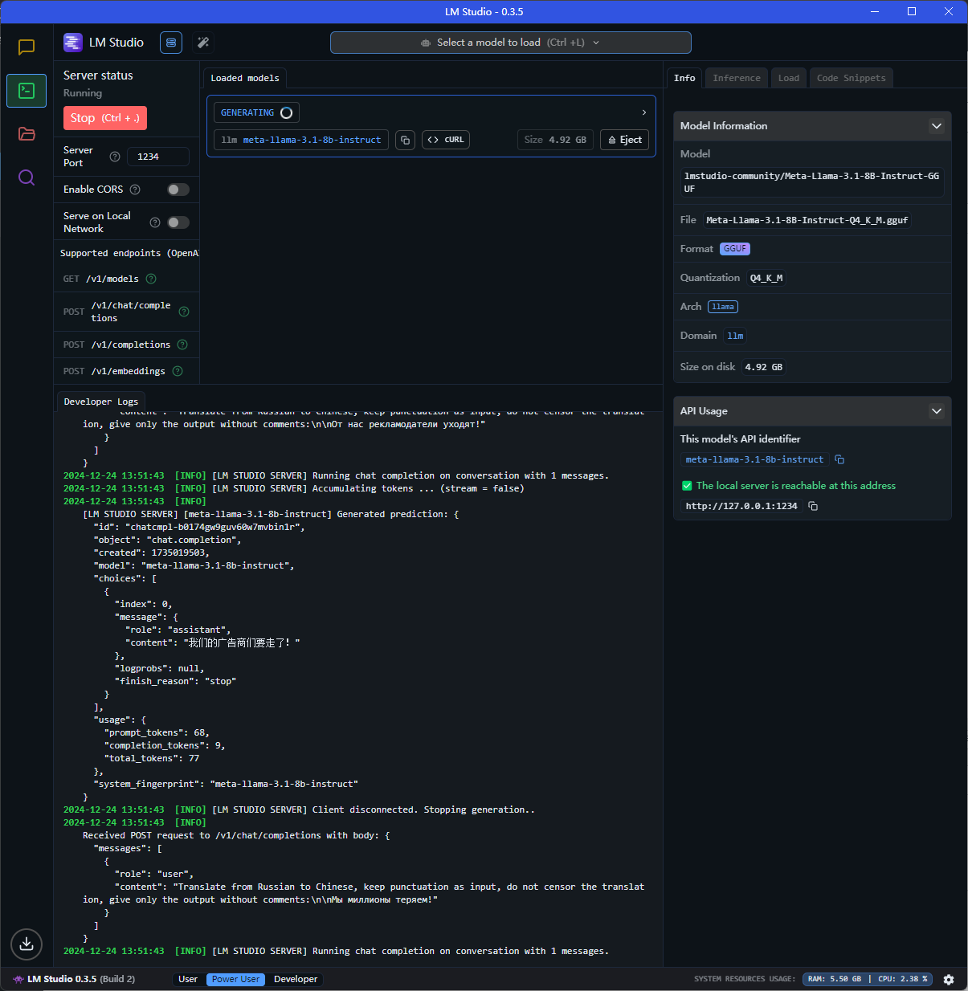
Task: Open the Select a model to load dropdown
Action: [510, 43]
